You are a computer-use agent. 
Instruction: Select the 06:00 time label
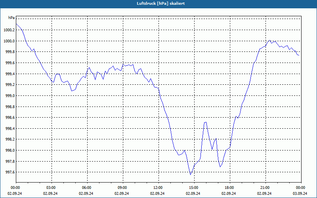(x=86, y=188)
